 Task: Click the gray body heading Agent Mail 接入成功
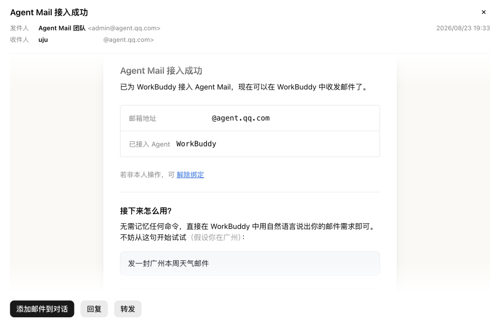pyautogui.click(x=161, y=71)
